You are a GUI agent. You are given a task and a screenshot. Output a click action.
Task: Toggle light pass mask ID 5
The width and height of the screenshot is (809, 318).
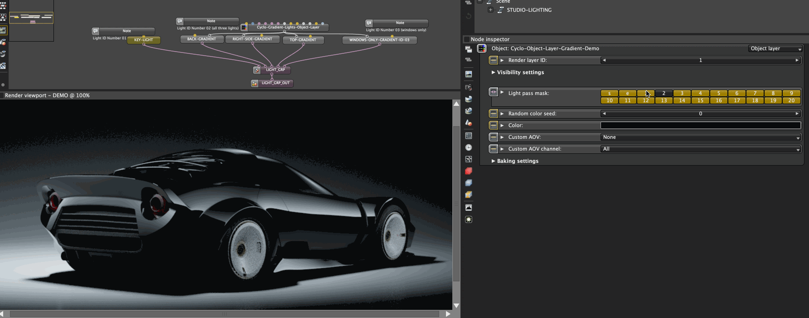coord(719,93)
